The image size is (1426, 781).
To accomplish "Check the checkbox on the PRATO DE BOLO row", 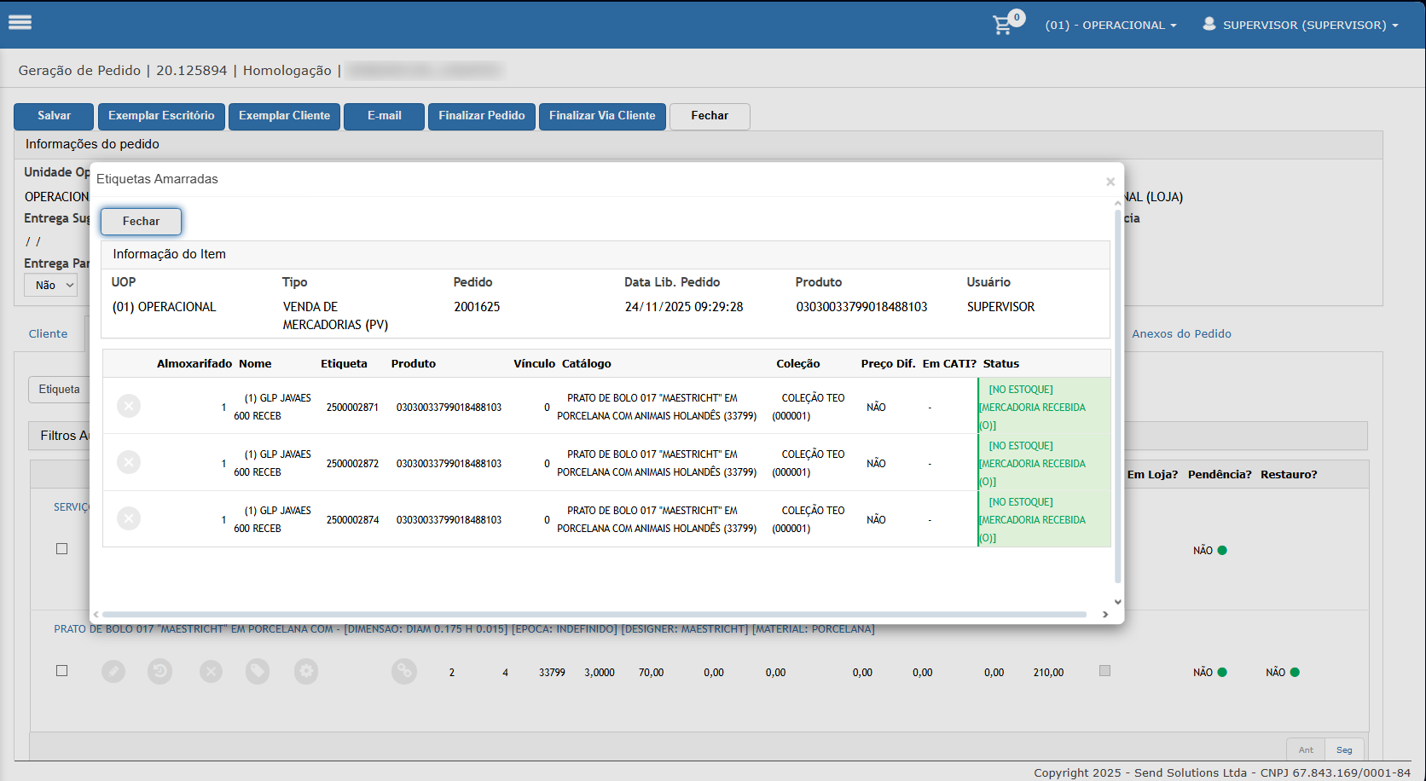I will (x=61, y=671).
